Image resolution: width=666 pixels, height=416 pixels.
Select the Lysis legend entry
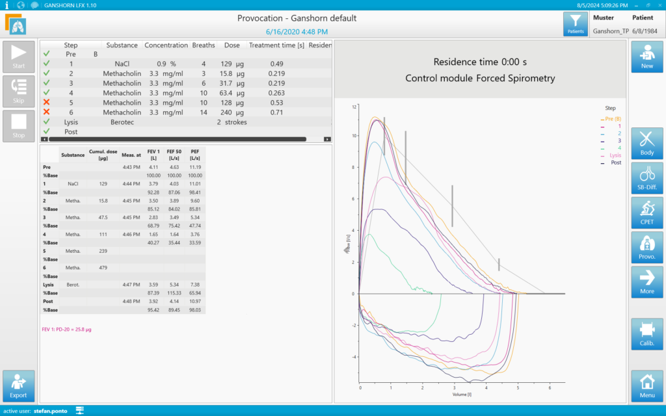610,155
